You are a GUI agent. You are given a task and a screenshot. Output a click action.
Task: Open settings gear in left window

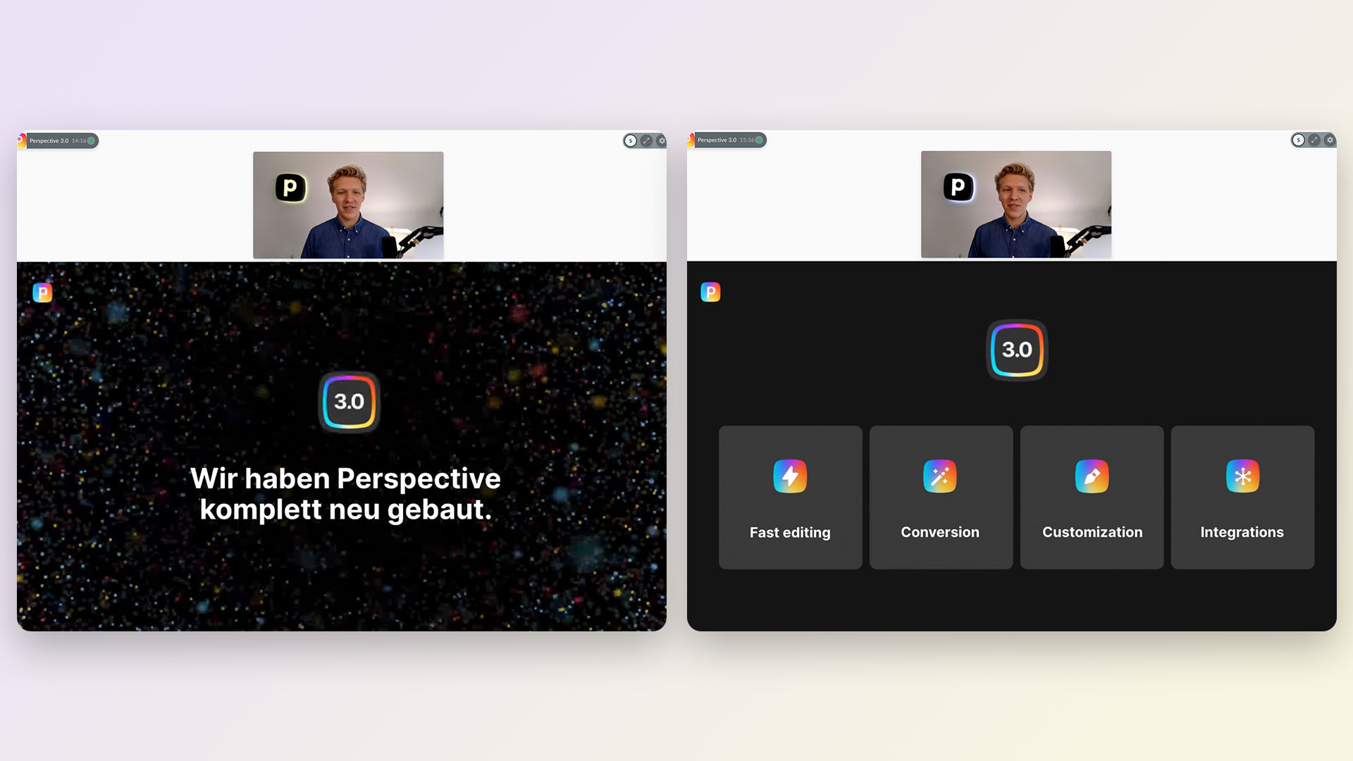pos(662,141)
